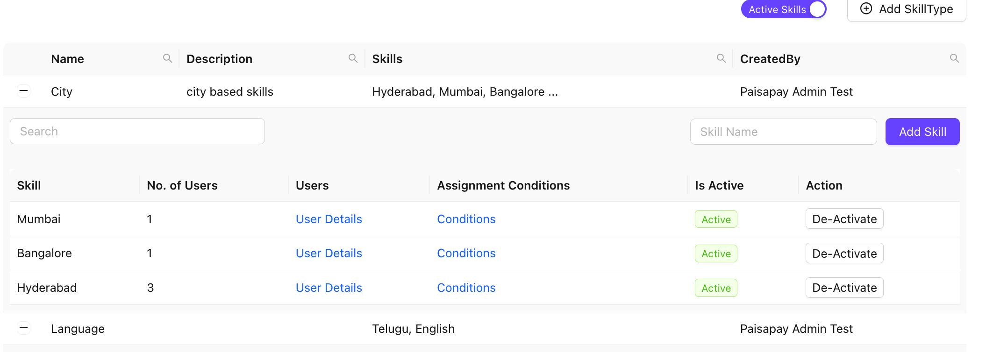View Conditions for the Bangalore skill

click(x=466, y=253)
